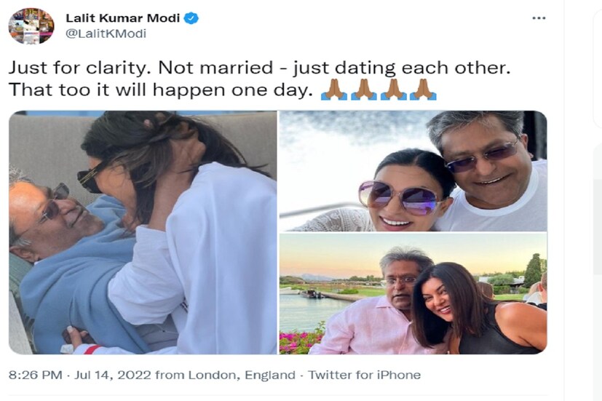Open the bottom-right sunset waterfront photo
The image size is (602, 401).
(412, 294)
